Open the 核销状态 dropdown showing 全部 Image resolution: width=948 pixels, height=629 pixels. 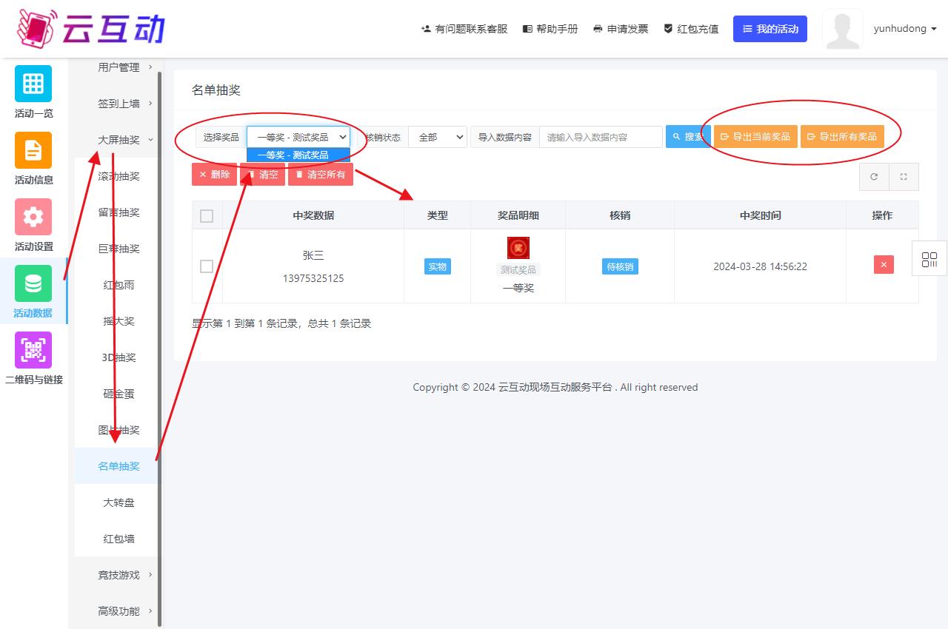coord(437,137)
